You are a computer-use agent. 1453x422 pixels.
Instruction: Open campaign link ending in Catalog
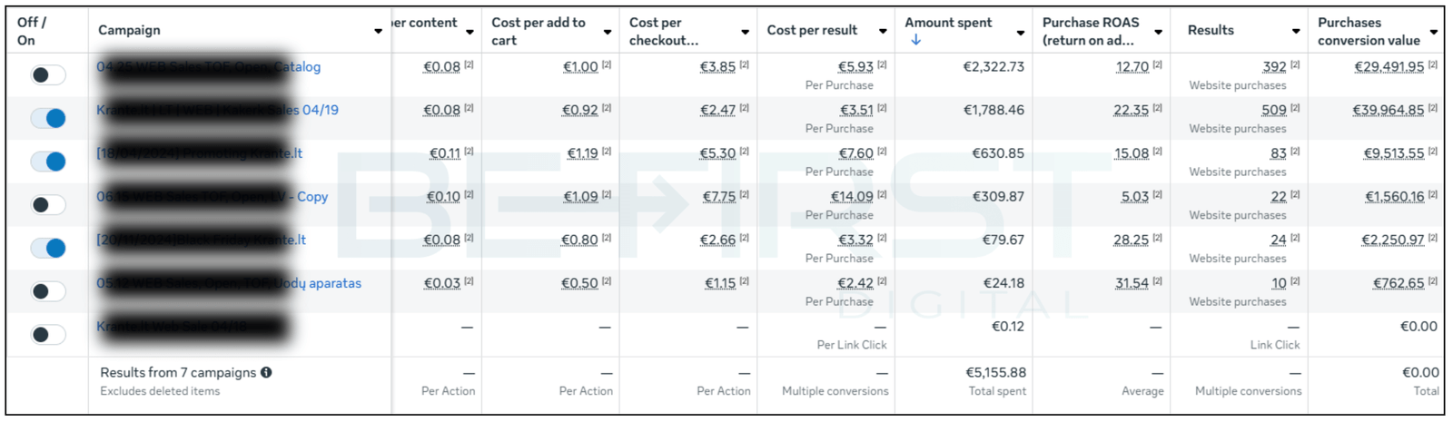tap(299, 66)
